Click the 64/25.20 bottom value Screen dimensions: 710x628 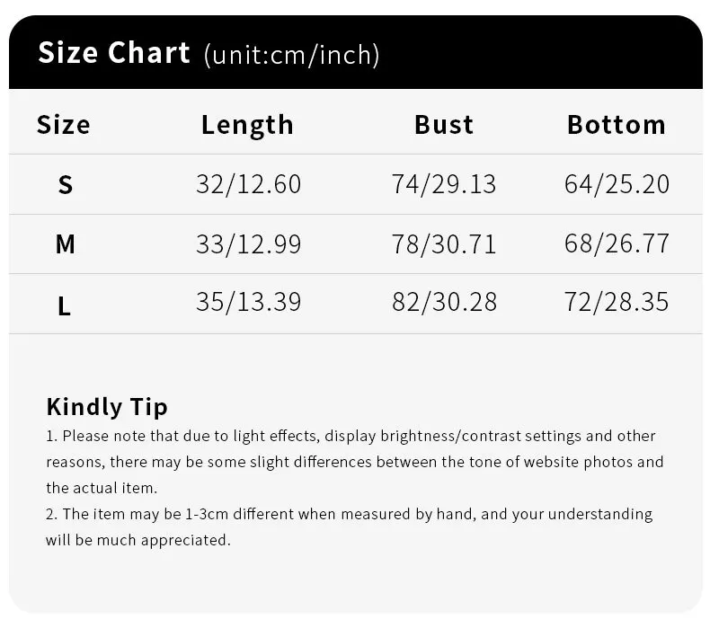pos(617,184)
